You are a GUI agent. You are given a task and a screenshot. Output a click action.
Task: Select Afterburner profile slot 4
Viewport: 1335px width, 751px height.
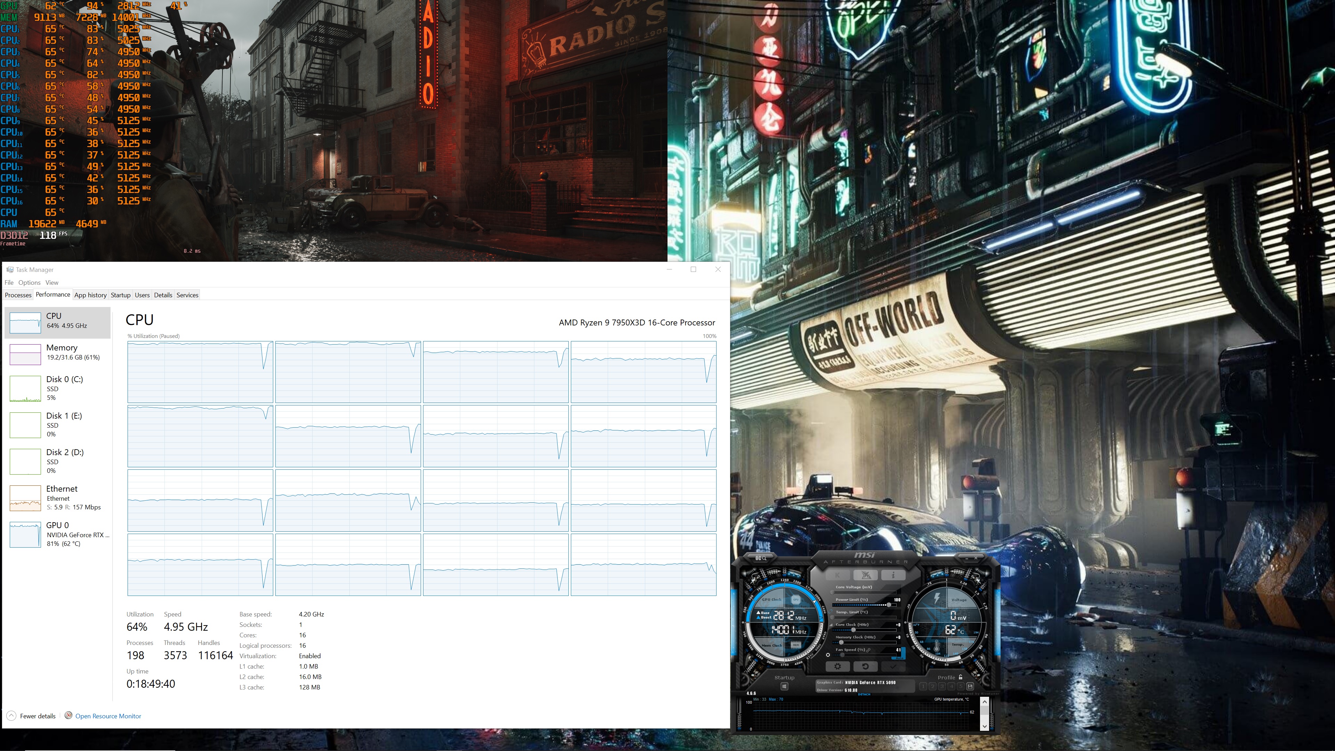tap(951, 686)
